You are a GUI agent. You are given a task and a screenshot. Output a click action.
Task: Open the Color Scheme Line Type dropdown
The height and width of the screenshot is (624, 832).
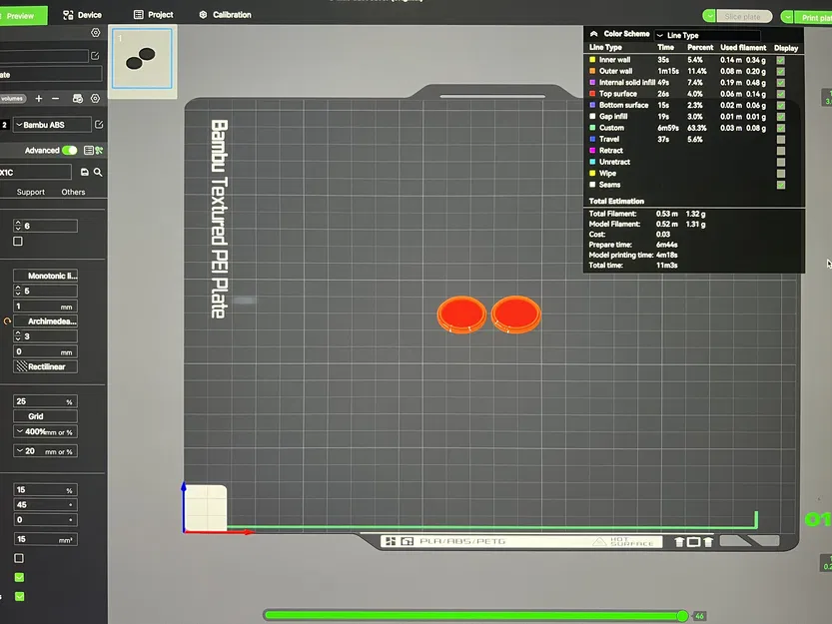(x=707, y=35)
